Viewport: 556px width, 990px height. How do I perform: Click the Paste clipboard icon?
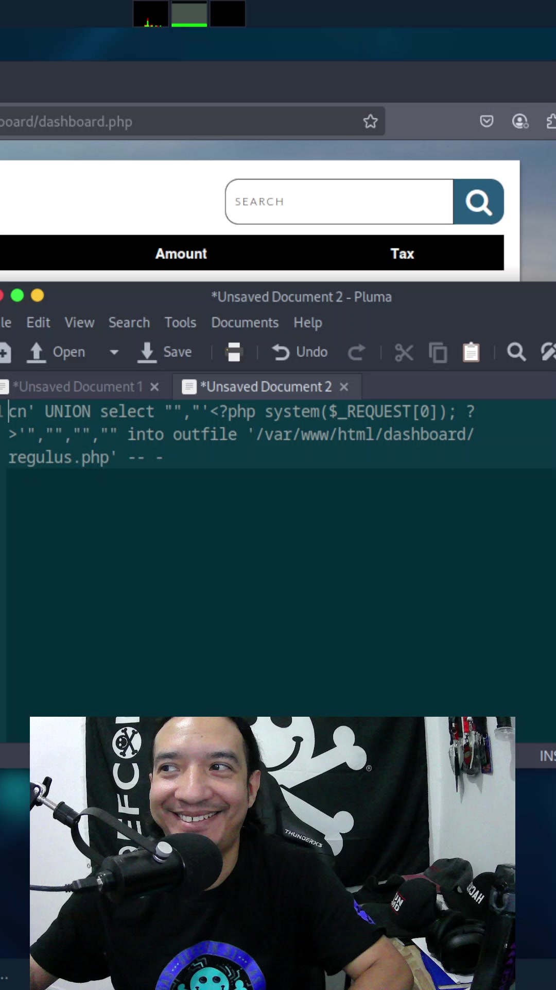point(471,352)
